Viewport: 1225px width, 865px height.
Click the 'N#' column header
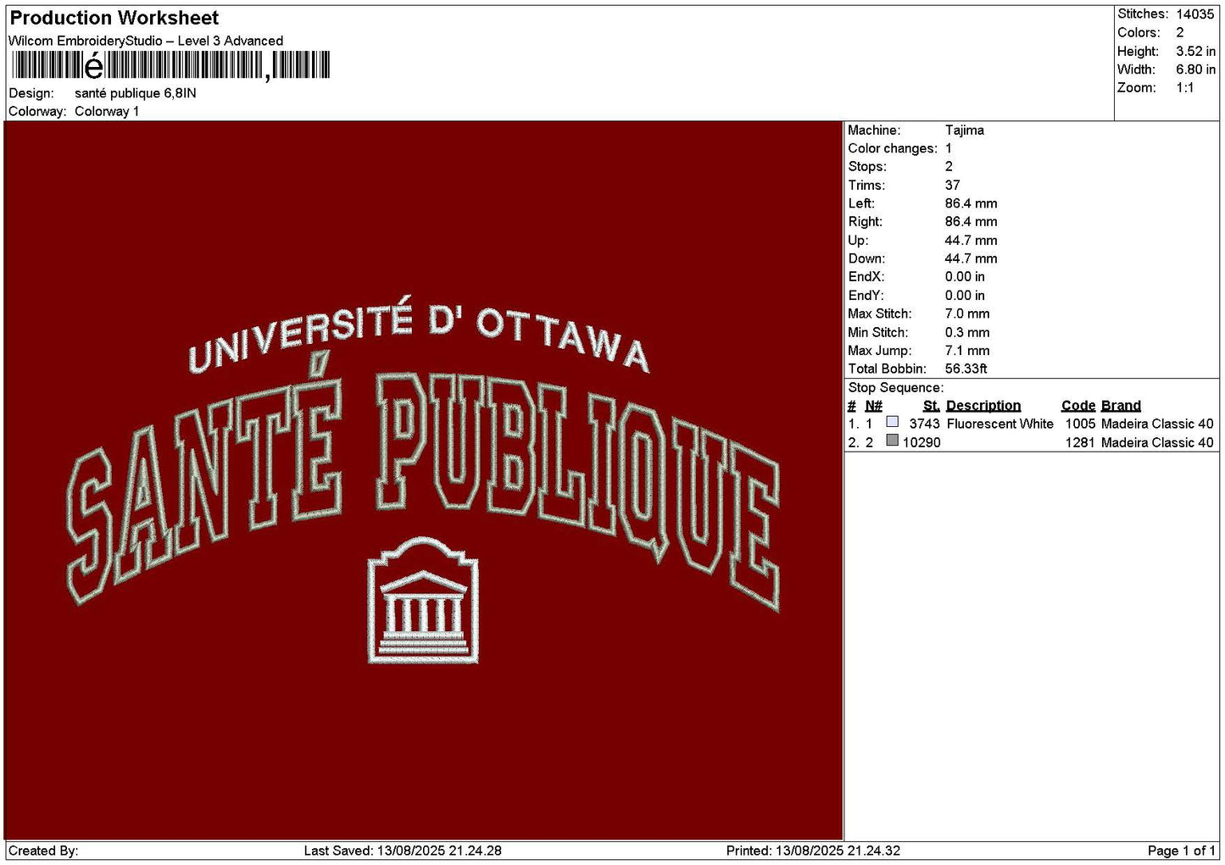point(874,406)
